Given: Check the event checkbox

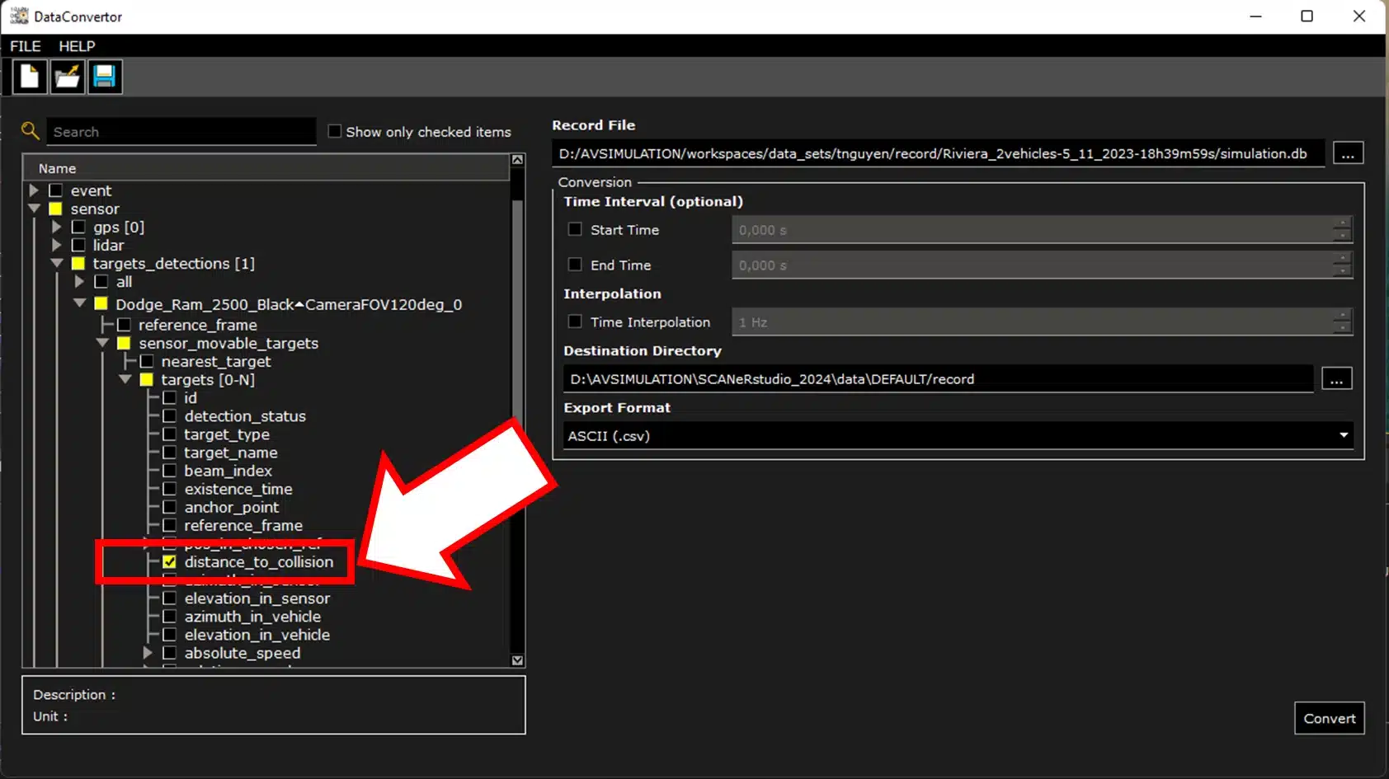Looking at the screenshot, I should 56,190.
